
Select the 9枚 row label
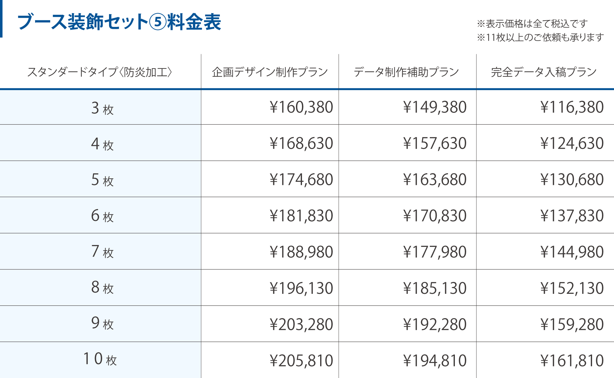102,324
